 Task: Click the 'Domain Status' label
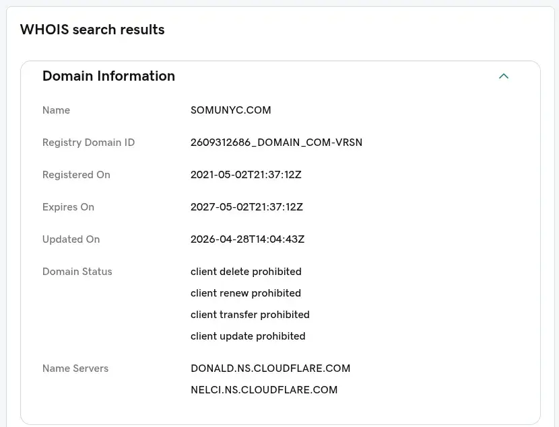tap(77, 272)
